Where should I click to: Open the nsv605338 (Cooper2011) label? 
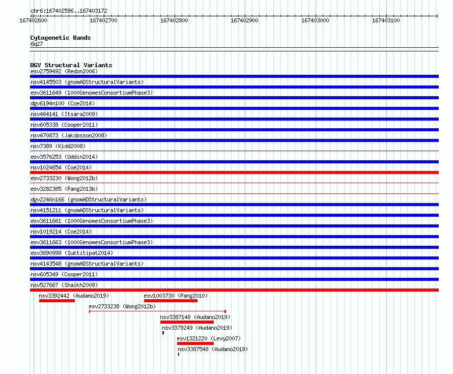click(x=64, y=125)
